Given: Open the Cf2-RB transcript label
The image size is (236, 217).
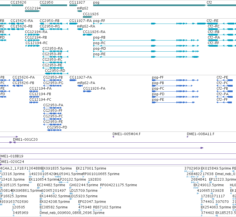Looking at the screenshot, I should (x=214, y=32).
